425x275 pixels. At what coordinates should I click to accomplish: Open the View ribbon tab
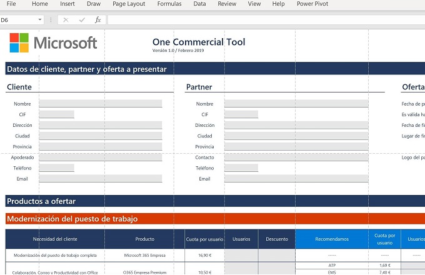pos(254,4)
